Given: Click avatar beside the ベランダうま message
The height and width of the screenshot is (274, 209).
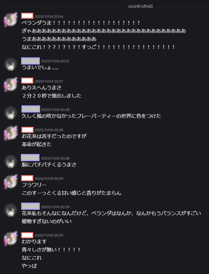Looking at the screenshot, I should [11, 19].
